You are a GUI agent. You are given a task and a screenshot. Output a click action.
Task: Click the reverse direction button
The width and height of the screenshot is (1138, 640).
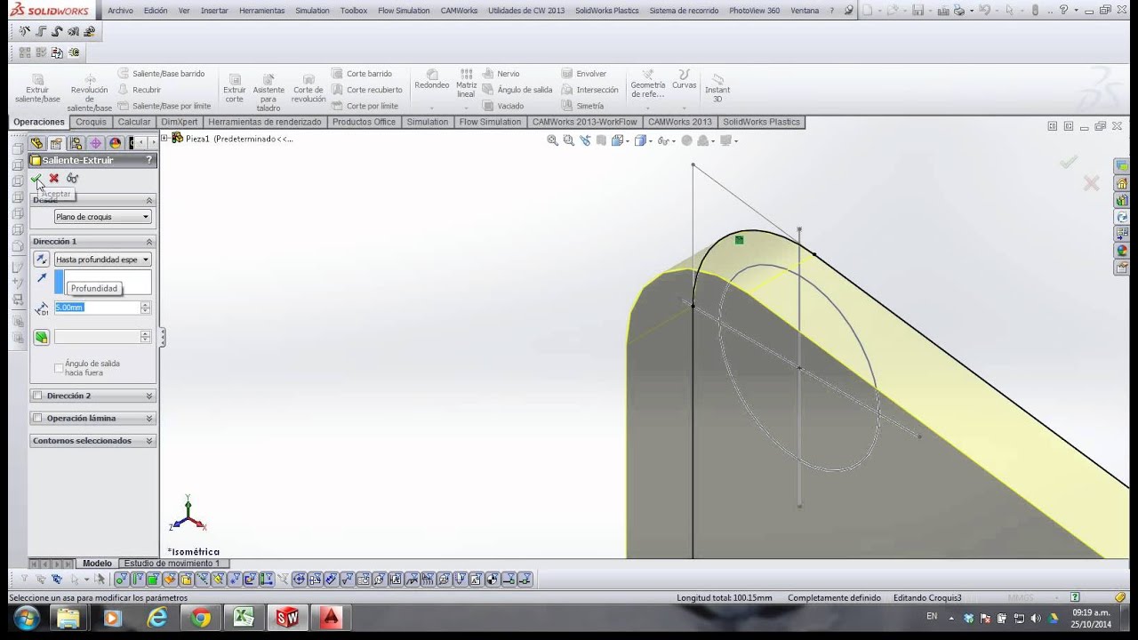point(41,260)
